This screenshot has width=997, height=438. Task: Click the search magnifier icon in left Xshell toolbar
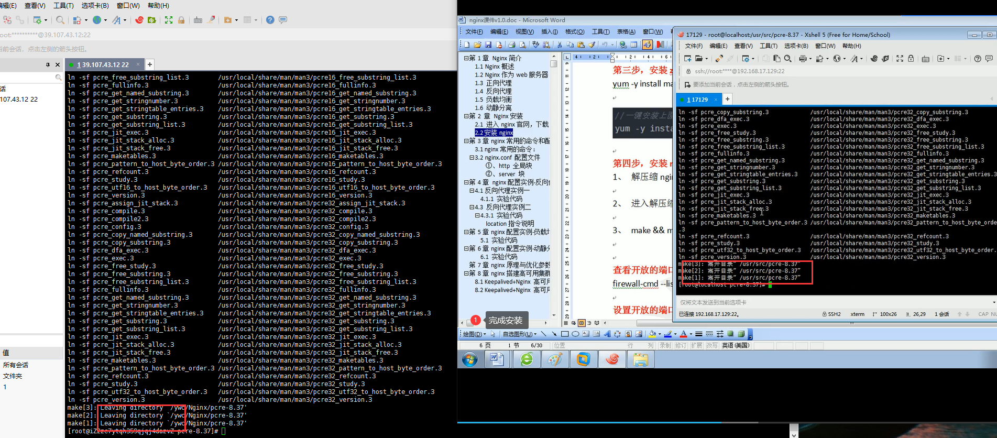tap(60, 20)
